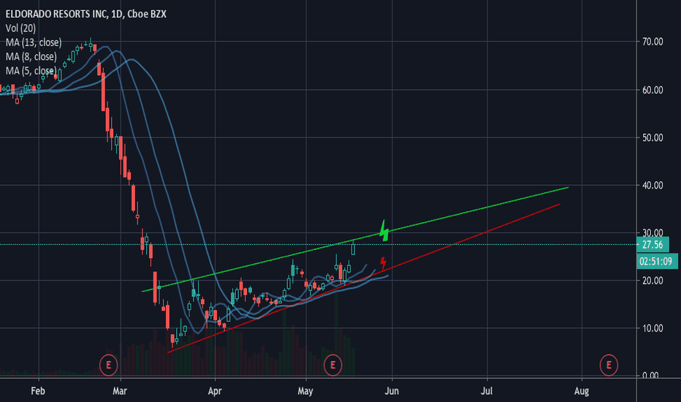Click the 60.00 price axis label
The width and height of the screenshot is (681, 402).
pos(653,90)
